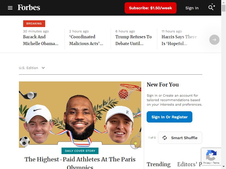Advance breaking news carousel with the arrow
The width and height of the screenshot is (226, 169).
coord(214,40)
